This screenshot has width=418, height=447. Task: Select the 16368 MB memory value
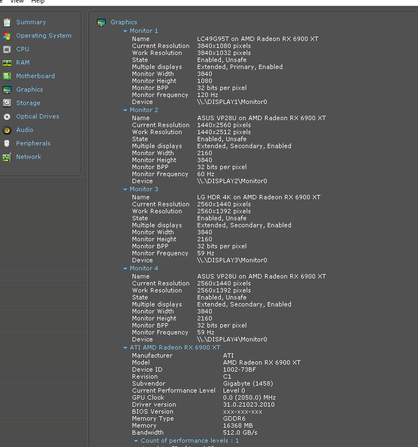tap(238, 425)
